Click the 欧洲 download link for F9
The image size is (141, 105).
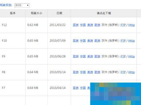(97, 56)
